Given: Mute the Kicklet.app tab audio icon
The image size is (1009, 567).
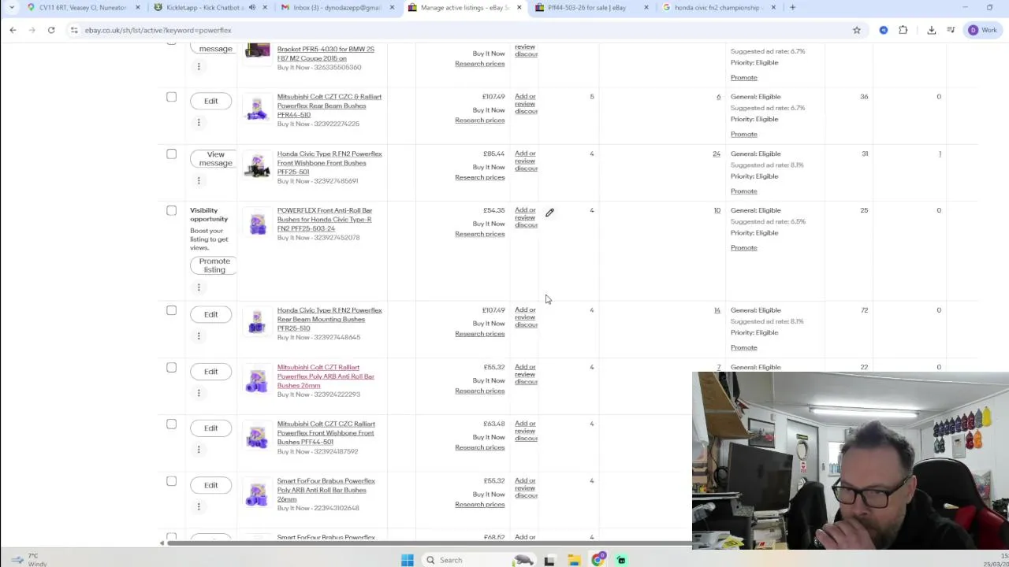Looking at the screenshot, I should click(252, 7).
